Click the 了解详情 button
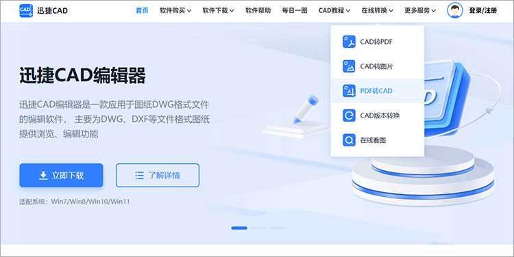This screenshot has width=514, height=257. click(158, 175)
